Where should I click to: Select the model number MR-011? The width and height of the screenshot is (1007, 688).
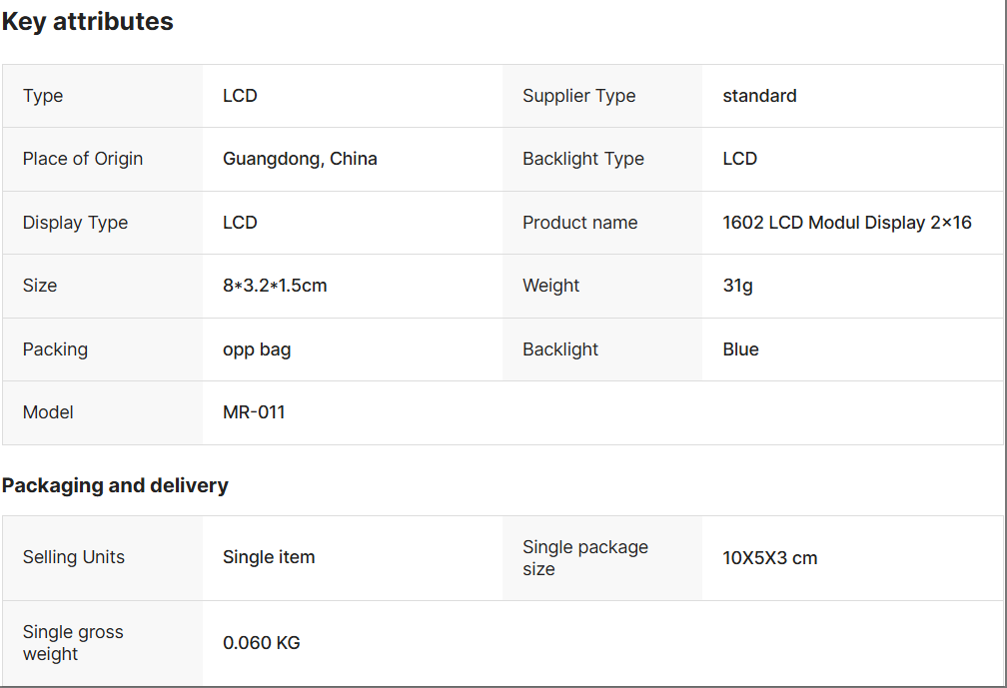[x=254, y=412]
